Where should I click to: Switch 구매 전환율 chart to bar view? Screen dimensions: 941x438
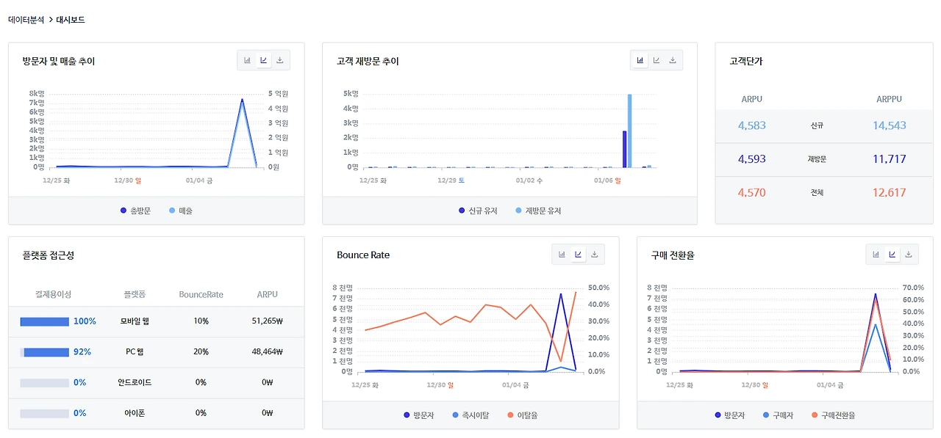tap(876, 255)
